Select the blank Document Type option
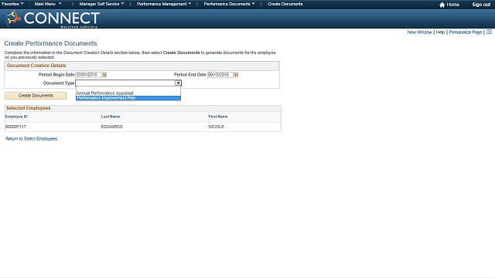The width and height of the screenshot is (495, 278). click(x=128, y=89)
